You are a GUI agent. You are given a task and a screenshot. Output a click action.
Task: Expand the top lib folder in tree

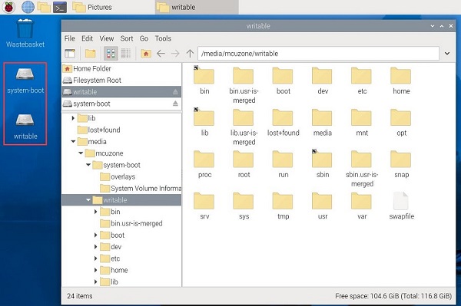[73, 118]
